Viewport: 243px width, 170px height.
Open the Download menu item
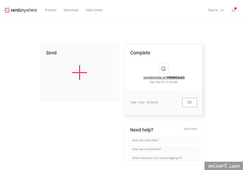point(71,10)
